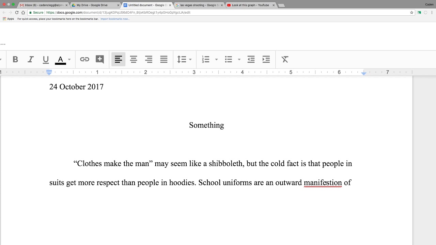Select left align

[118, 60]
